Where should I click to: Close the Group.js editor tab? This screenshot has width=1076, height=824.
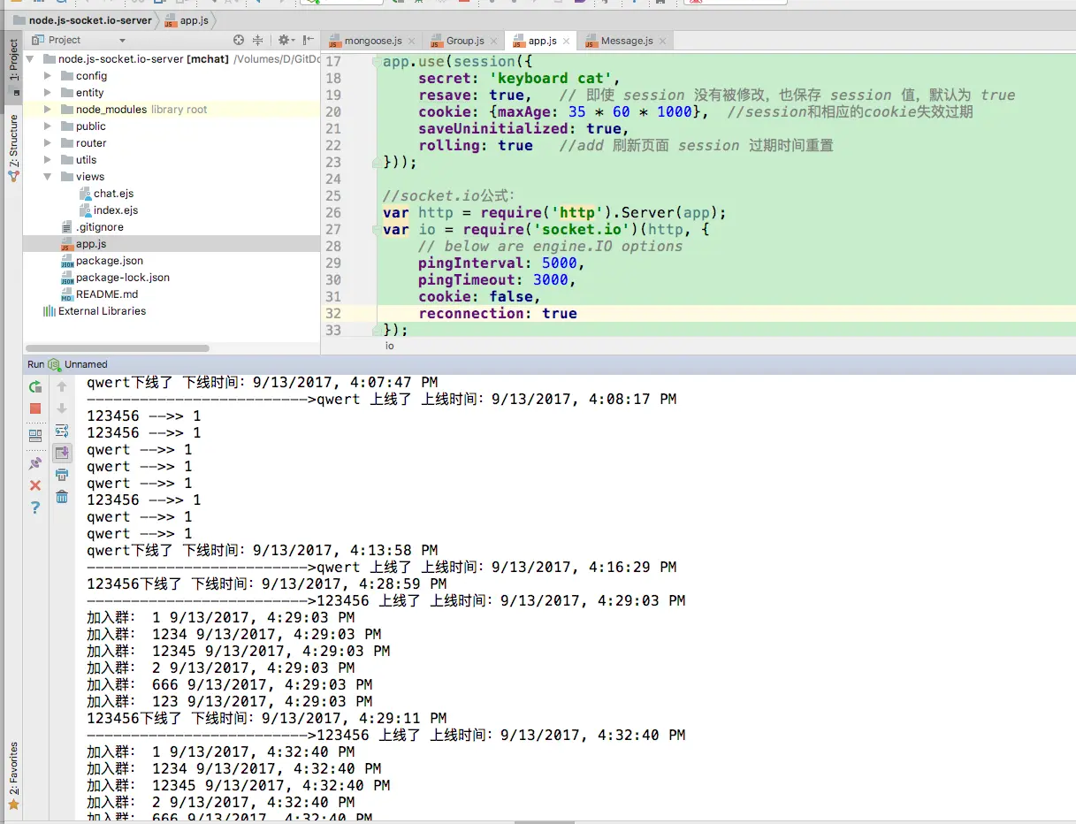(x=493, y=42)
